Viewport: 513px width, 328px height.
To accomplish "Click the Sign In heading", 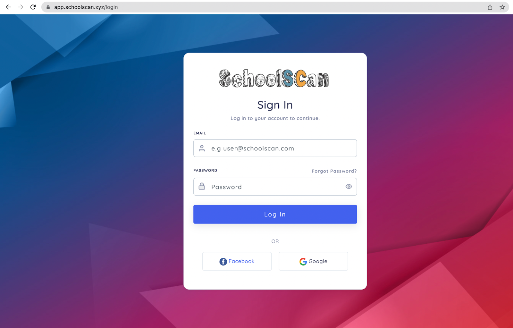I will coord(275,105).
